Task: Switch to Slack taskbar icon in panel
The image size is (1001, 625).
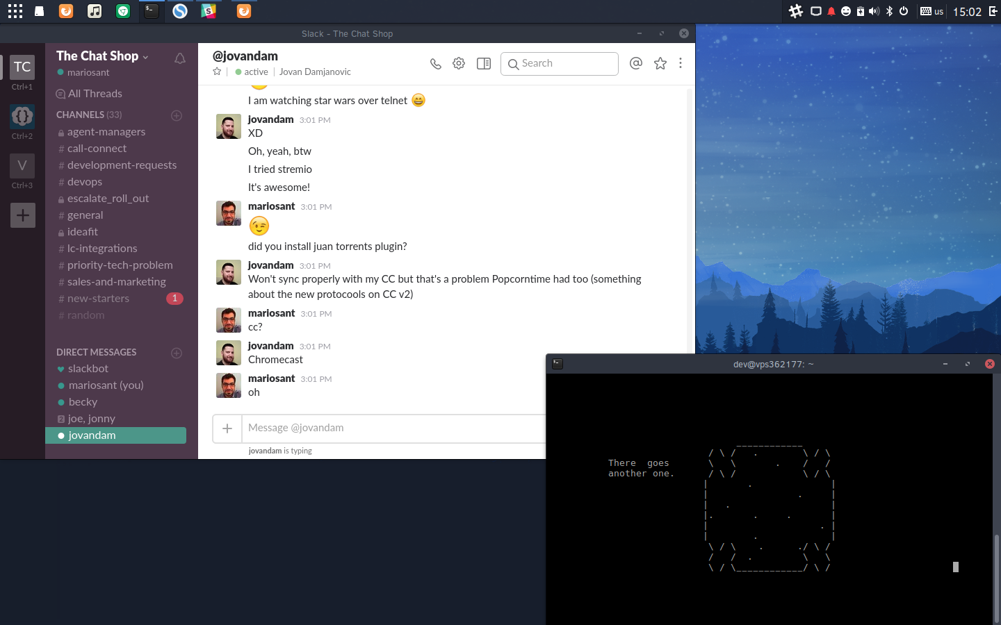Action: (209, 11)
